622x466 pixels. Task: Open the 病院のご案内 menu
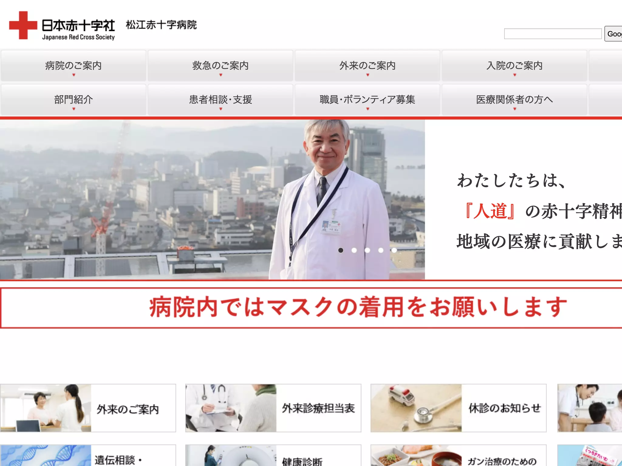(73, 66)
